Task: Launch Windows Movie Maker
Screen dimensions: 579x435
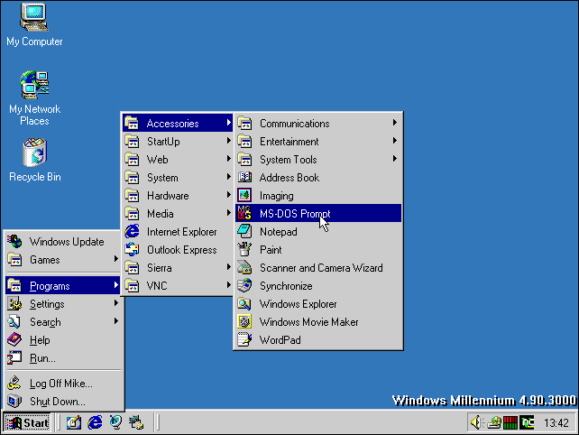Action: 318,322
